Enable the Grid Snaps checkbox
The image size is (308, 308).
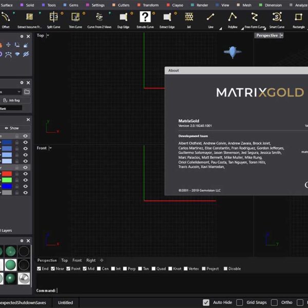pyautogui.click(x=239, y=302)
